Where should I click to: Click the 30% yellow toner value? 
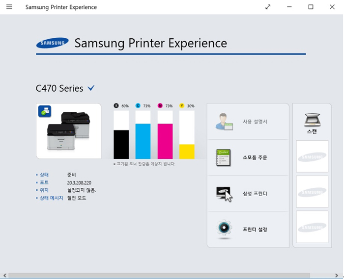191,106
